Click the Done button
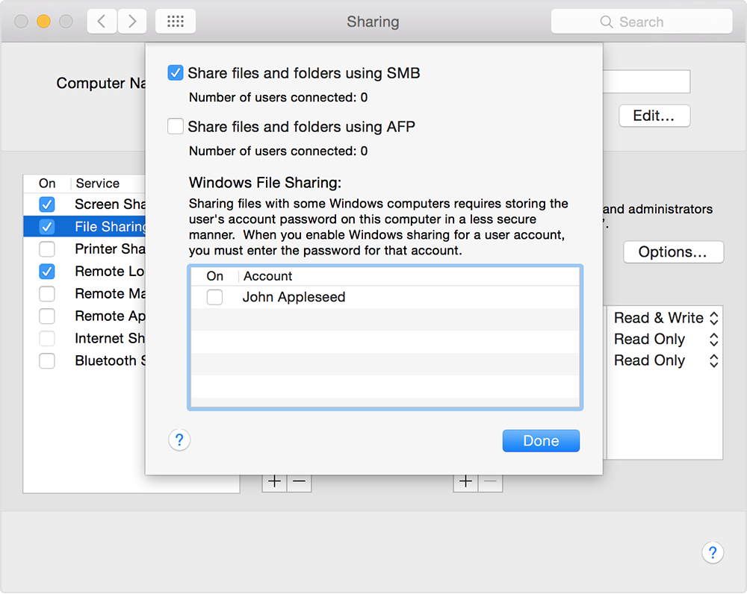This screenshot has height=594, width=747. tap(541, 441)
